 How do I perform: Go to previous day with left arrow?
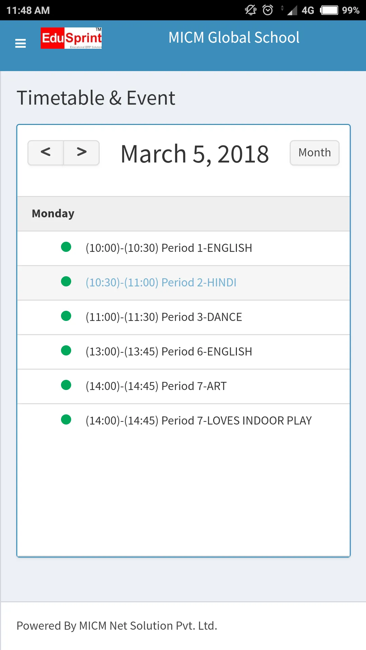46,153
